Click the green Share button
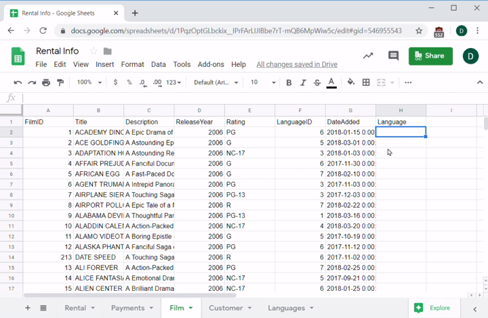 430,56
